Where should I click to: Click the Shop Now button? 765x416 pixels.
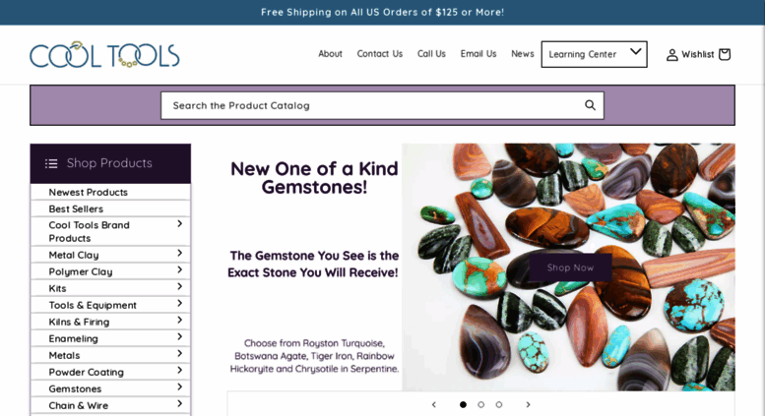pyautogui.click(x=570, y=267)
